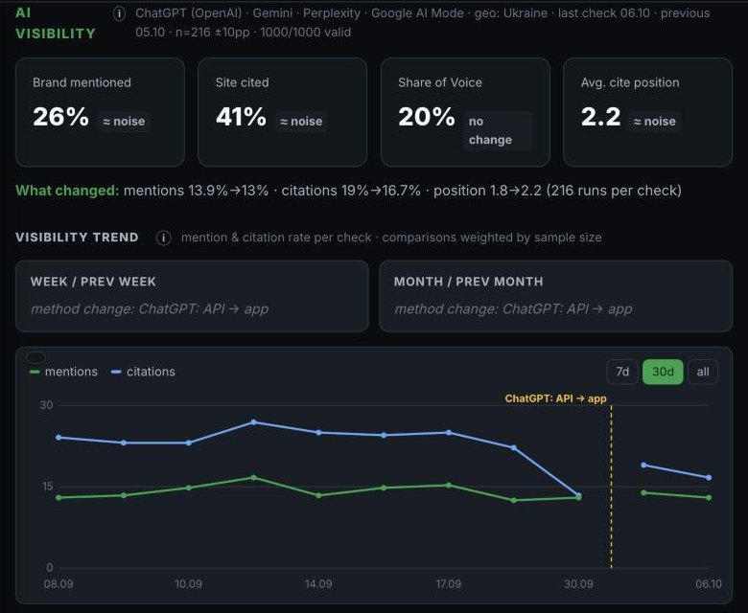Select the all range button
Screen dimensions: 748x613
click(x=703, y=372)
